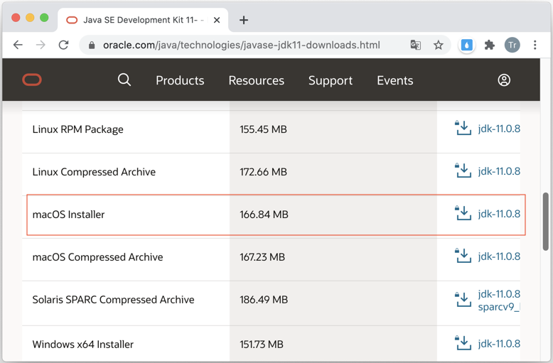Viewport: 553px width, 363px height.
Task: Click the jdk-11.0.8 link for Windows x64 Installer
Action: click(499, 344)
